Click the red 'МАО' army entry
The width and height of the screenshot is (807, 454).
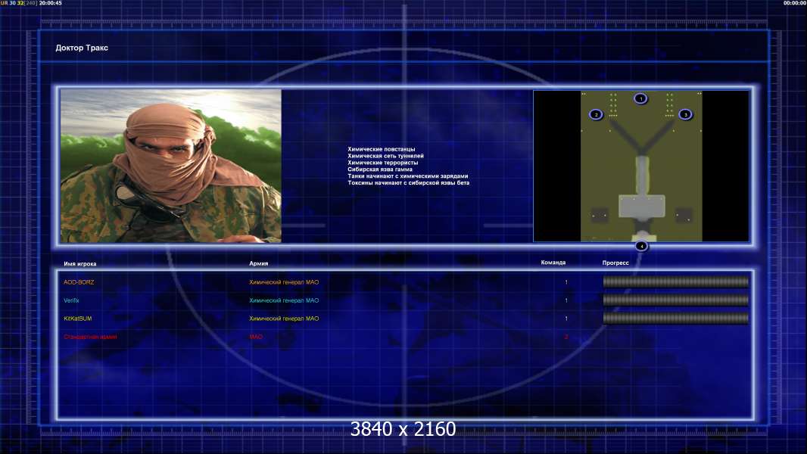(x=256, y=337)
